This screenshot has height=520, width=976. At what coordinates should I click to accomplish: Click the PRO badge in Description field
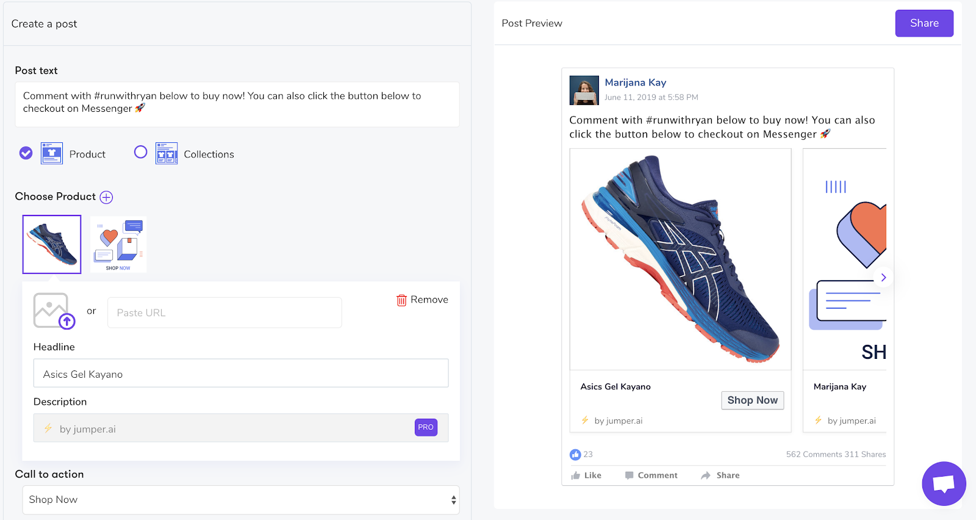pyautogui.click(x=426, y=427)
